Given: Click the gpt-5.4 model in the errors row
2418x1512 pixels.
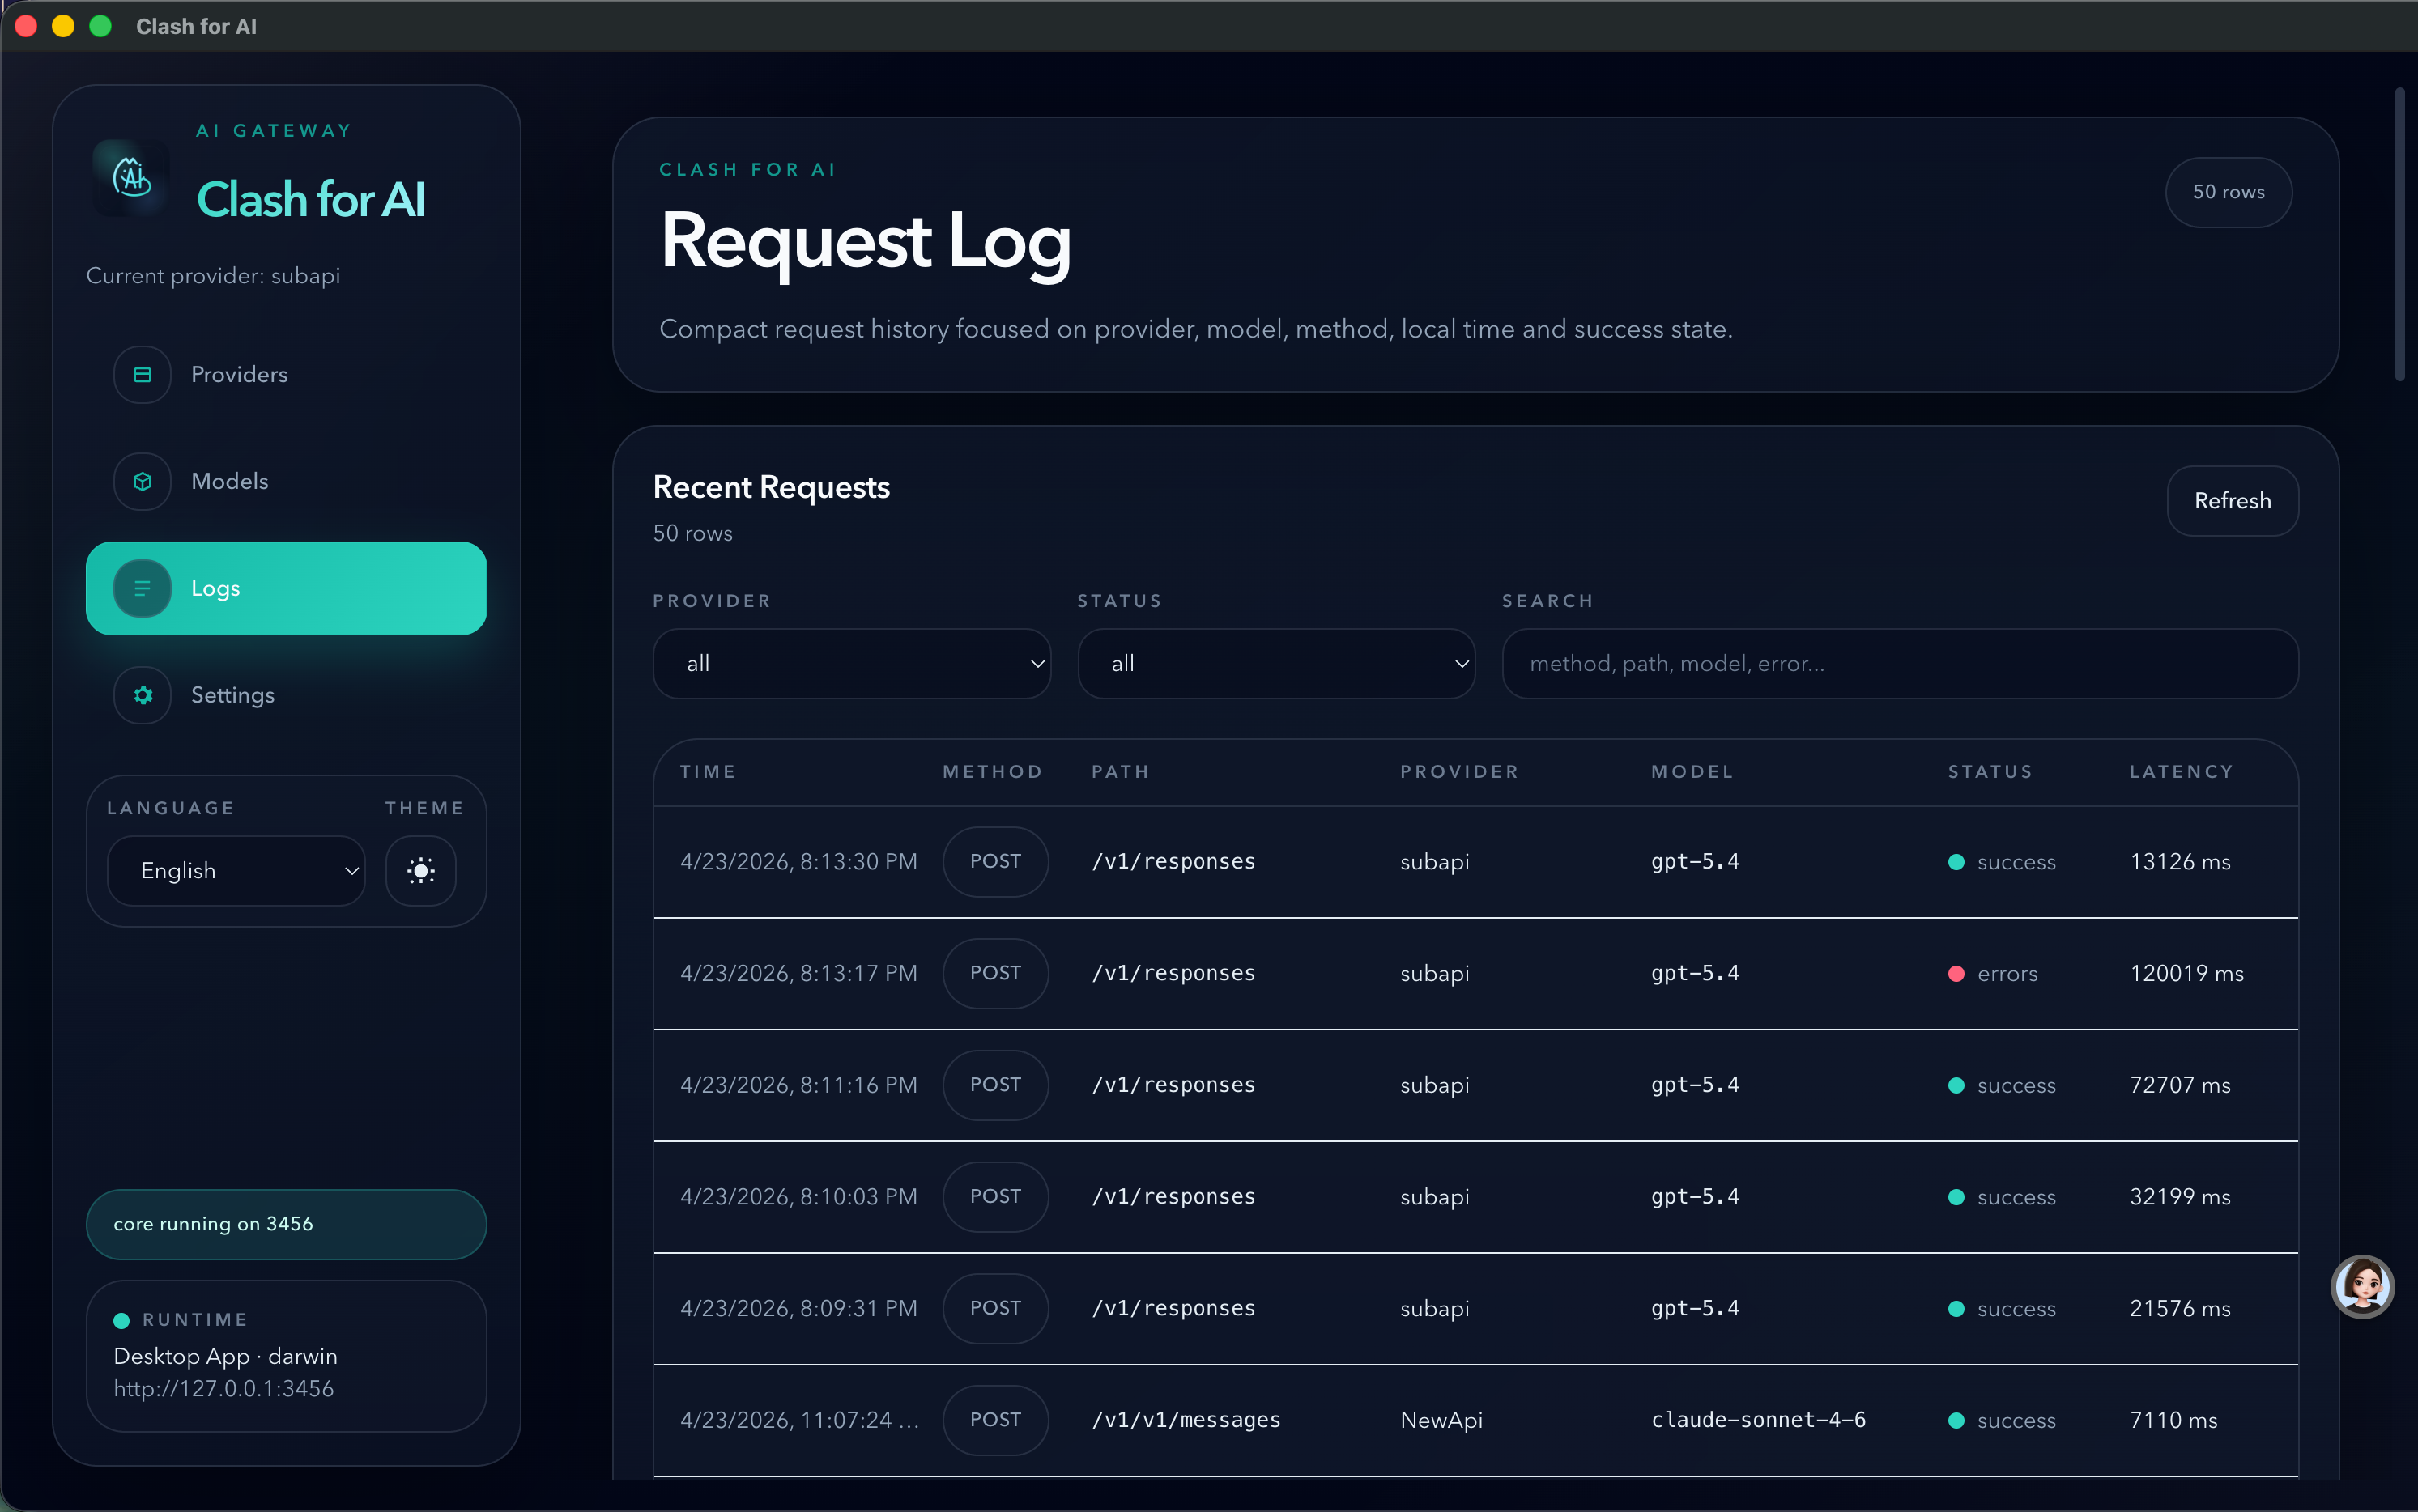Looking at the screenshot, I should [1695, 973].
